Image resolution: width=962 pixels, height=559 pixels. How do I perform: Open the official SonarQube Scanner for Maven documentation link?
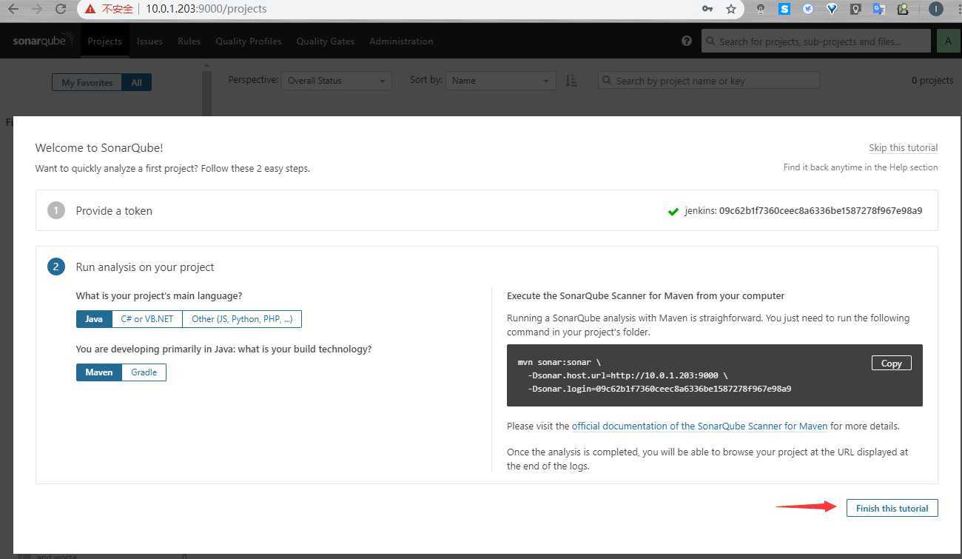[699, 426]
